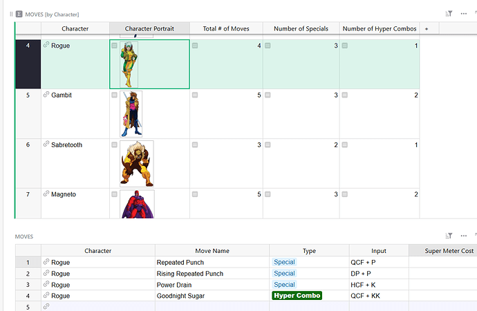Select the Input column header
The height and width of the screenshot is (311, 477).
pos(379,251)
